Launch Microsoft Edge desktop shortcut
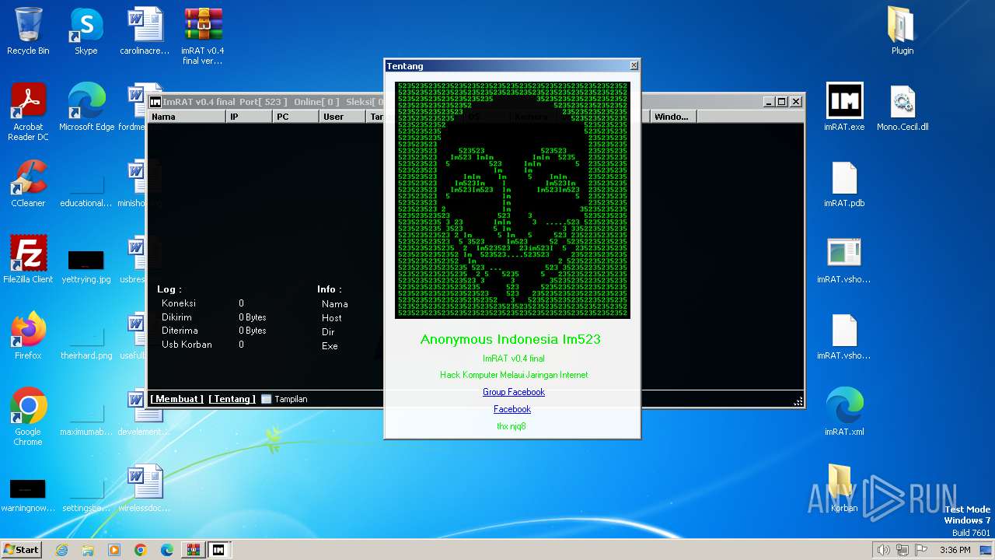The width and height of the screenshot is (995, 560). [x=86, y=107]
